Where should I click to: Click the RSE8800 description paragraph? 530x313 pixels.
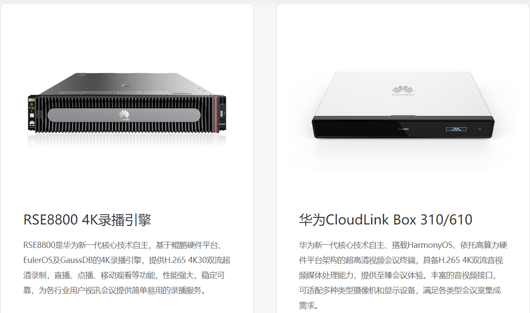[127, 268]
